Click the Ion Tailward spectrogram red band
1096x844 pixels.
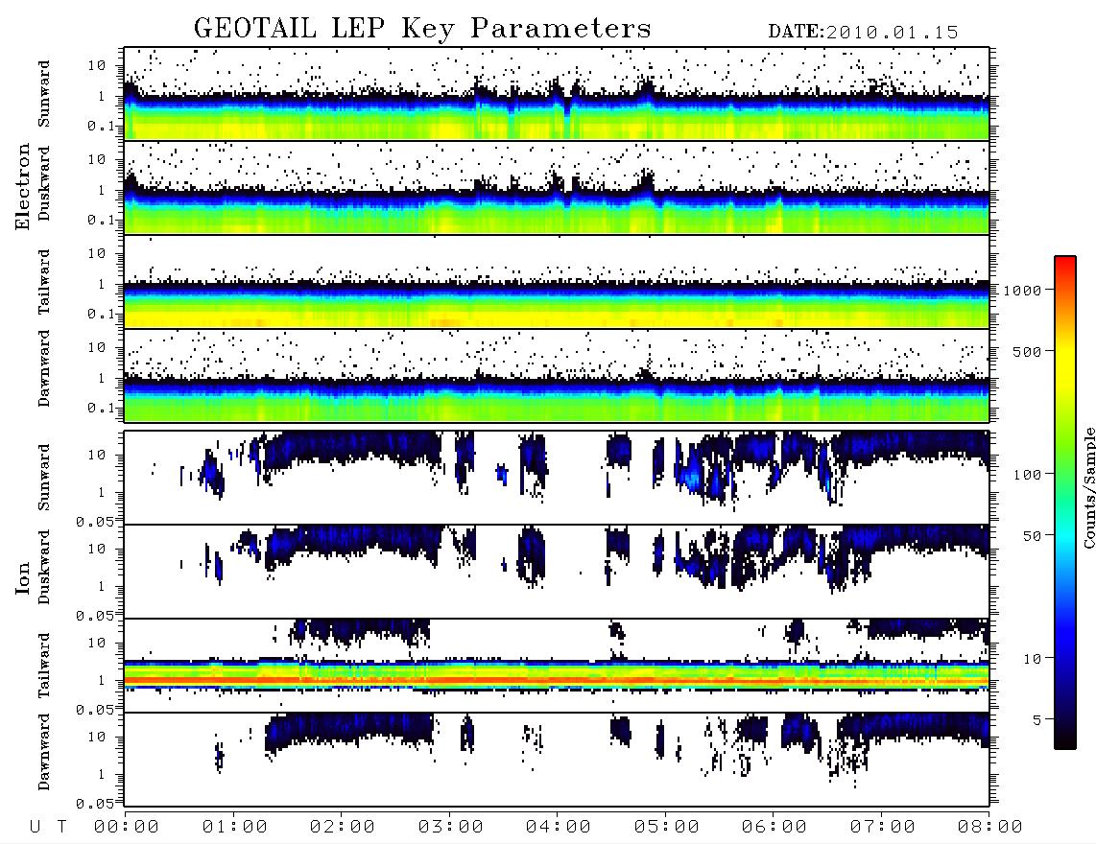tap(557, 679)
